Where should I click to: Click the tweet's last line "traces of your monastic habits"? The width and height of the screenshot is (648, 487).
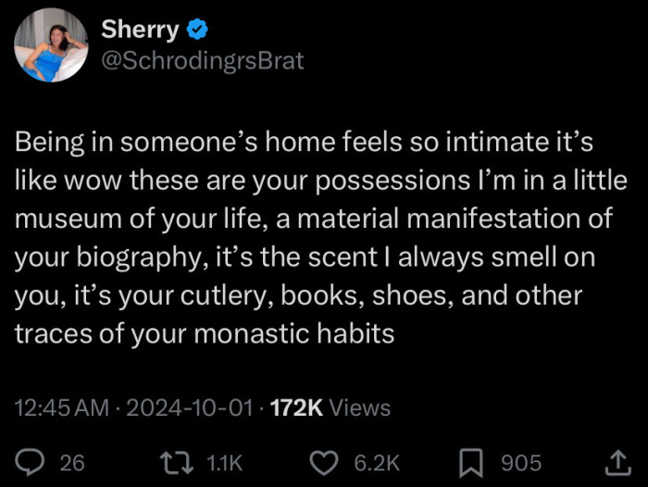(x=204, y=333)
